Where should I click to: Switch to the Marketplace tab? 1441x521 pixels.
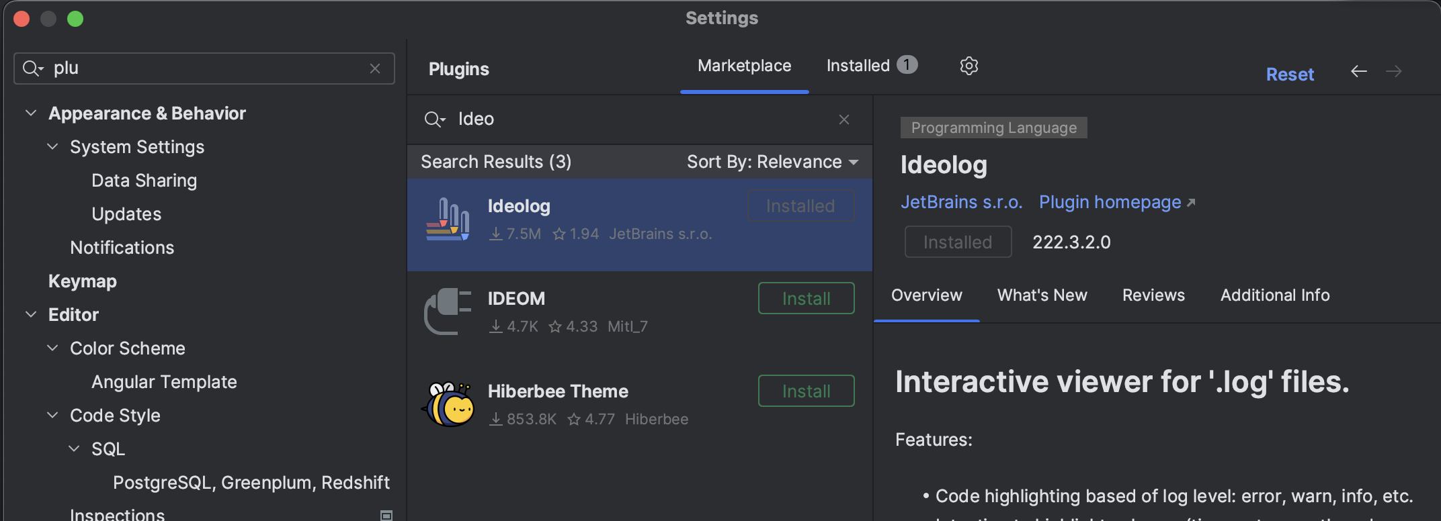(x=744, y=66)
